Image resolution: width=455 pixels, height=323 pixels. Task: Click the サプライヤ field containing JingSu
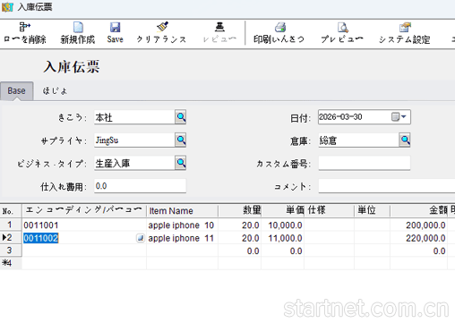tap(134, 140)
